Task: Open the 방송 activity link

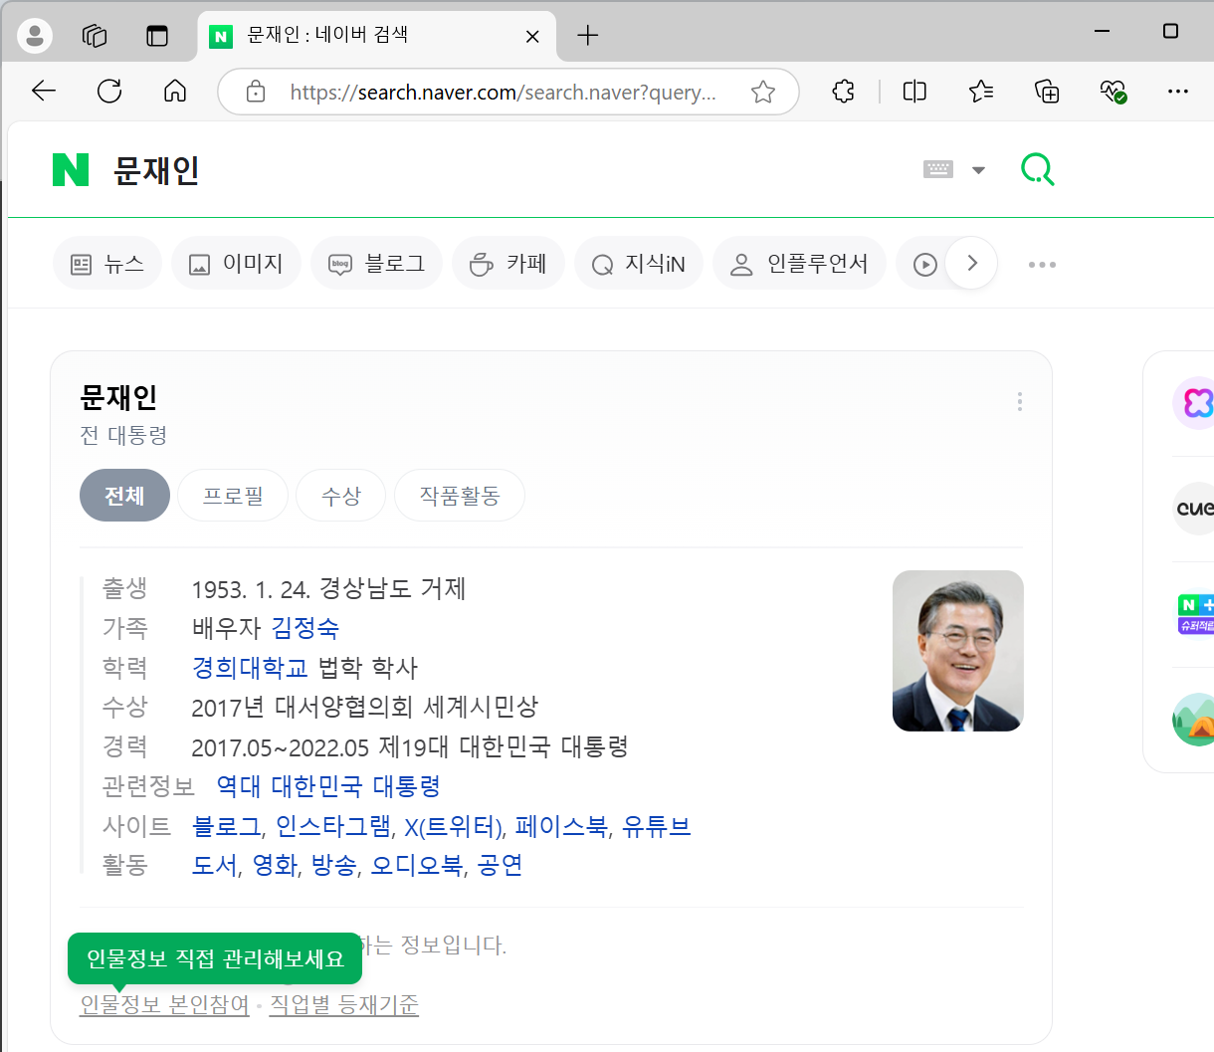Action: tap(333, 866)
